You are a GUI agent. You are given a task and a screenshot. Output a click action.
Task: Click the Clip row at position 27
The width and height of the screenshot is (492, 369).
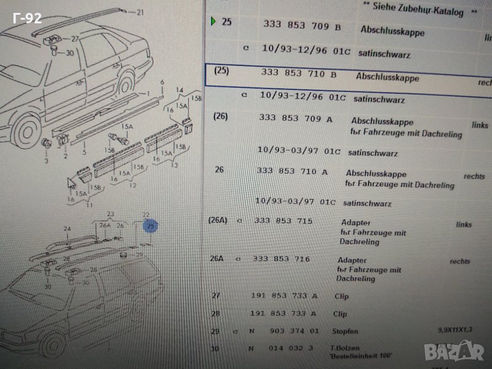coord(284,296)
